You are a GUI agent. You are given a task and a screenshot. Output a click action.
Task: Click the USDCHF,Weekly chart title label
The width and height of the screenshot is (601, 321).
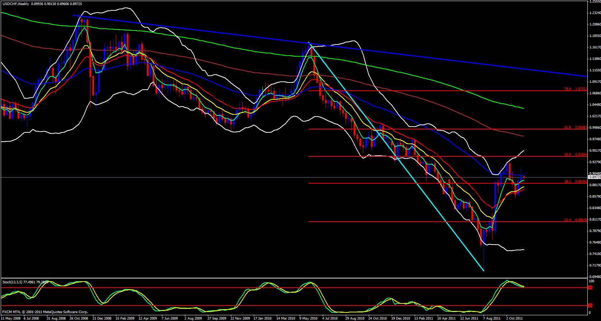click(15, 4)
